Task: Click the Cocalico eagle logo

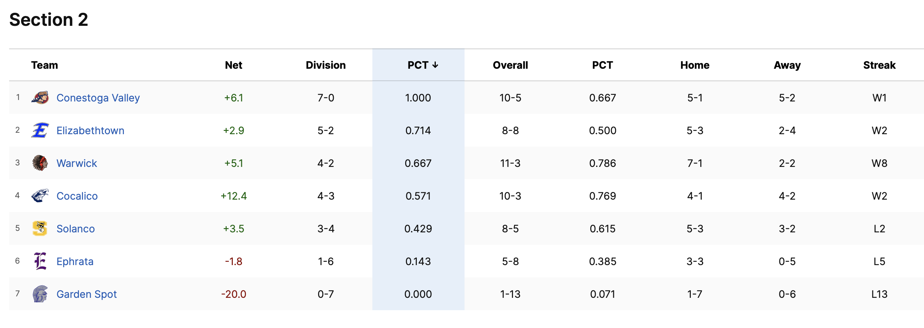Action: [x=40, y=196]
